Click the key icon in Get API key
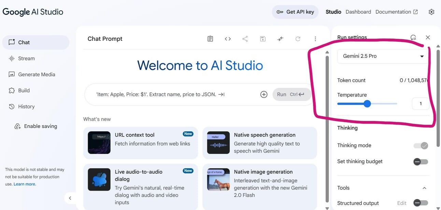This screenshot has width=441, height=210. coord(280,12)
